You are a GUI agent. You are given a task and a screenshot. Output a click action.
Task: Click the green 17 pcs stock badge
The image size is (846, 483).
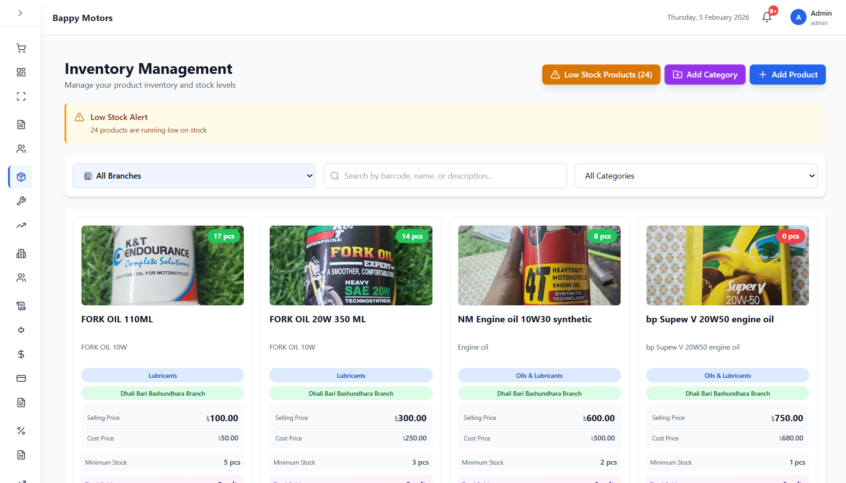224,236
